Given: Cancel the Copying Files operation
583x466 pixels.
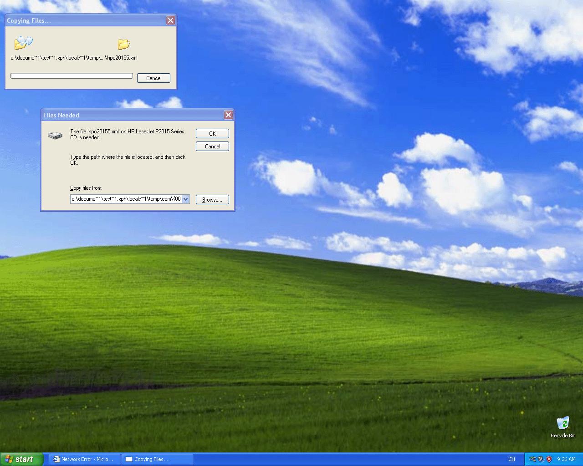Looking at the screenshot, I should (x=153, y=78).
